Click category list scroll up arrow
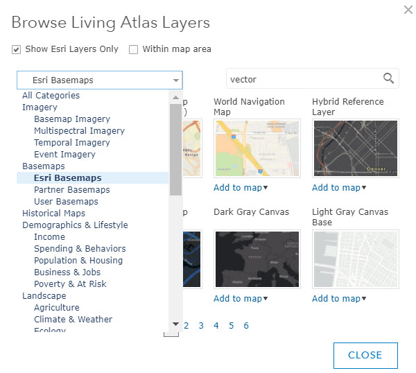416x373 pixels. pyautogui.click(x=175, y=97)
